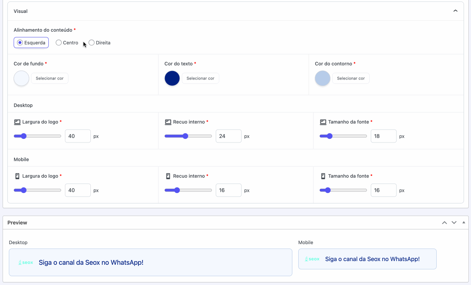Viewport: 471px width, 285px height.
Task: Open Selecionar cor for Cor de fundo
Action: [x=49, y=78]
